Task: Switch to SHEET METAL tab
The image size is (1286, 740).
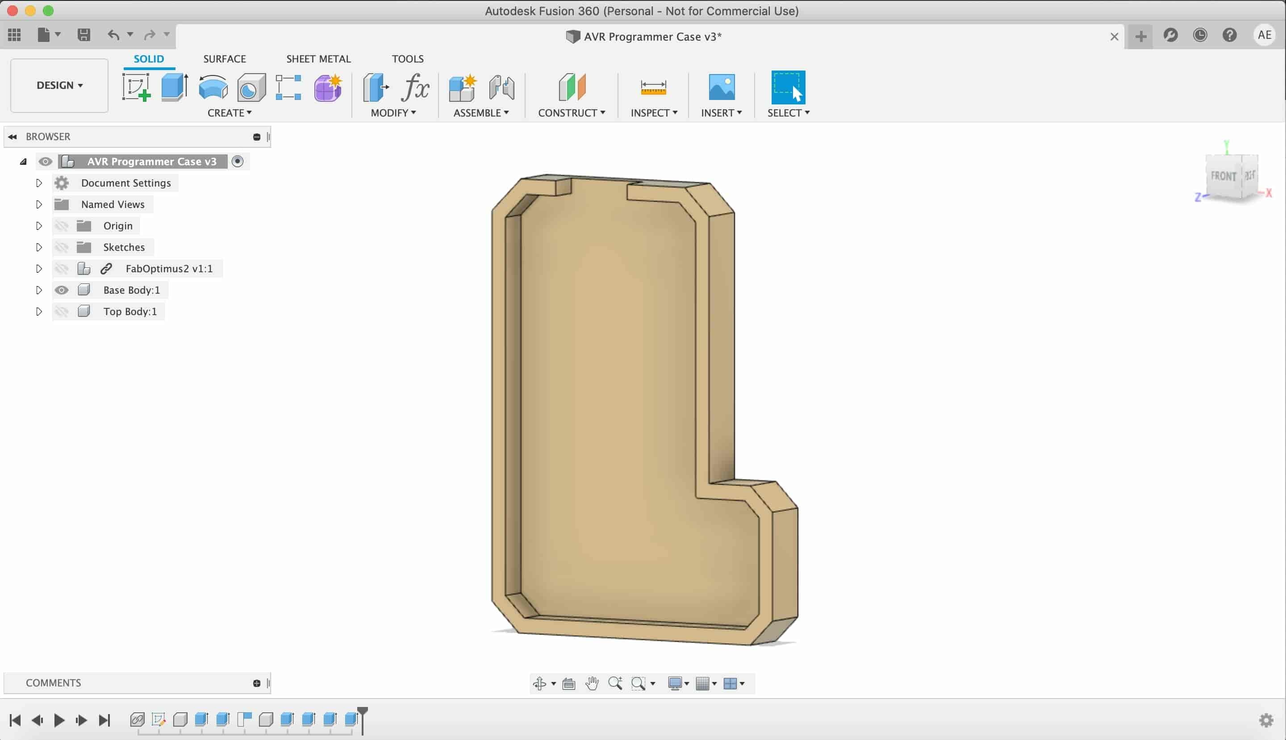Action: point(318,58)
